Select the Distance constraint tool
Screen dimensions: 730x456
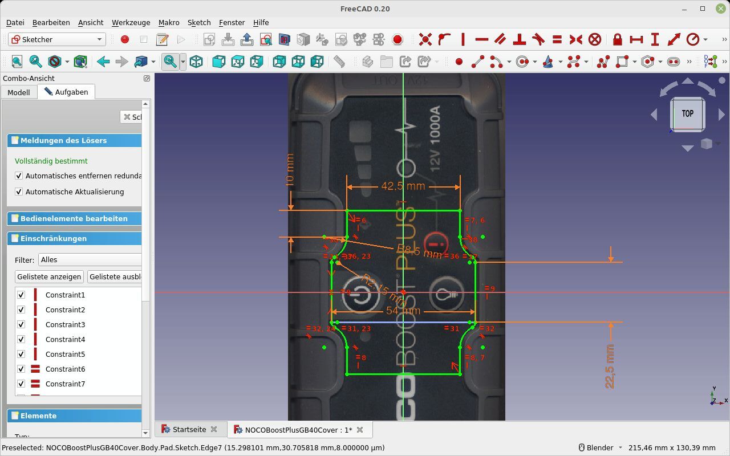coord(674,39)
